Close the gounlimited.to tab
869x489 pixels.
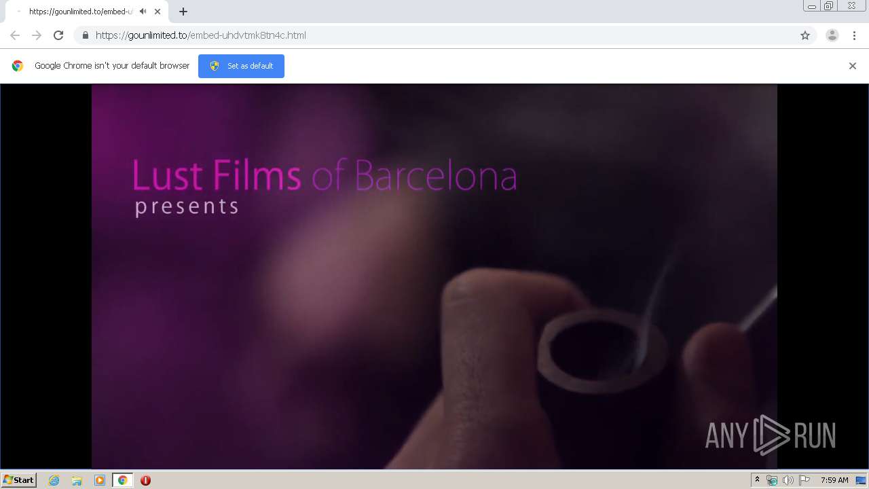158,12
